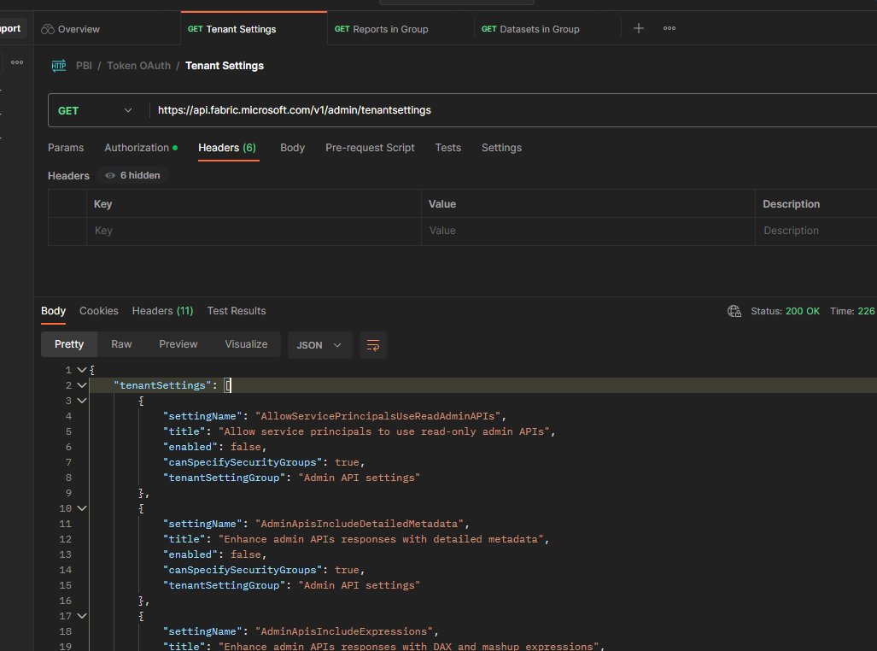This screenshot has height=651, width=877.
Task: Open the Params tab
Action: 66,148
